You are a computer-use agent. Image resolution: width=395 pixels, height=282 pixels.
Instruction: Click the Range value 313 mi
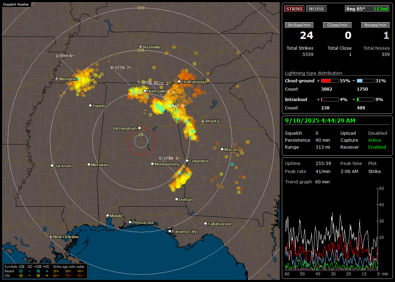point(323,147)
